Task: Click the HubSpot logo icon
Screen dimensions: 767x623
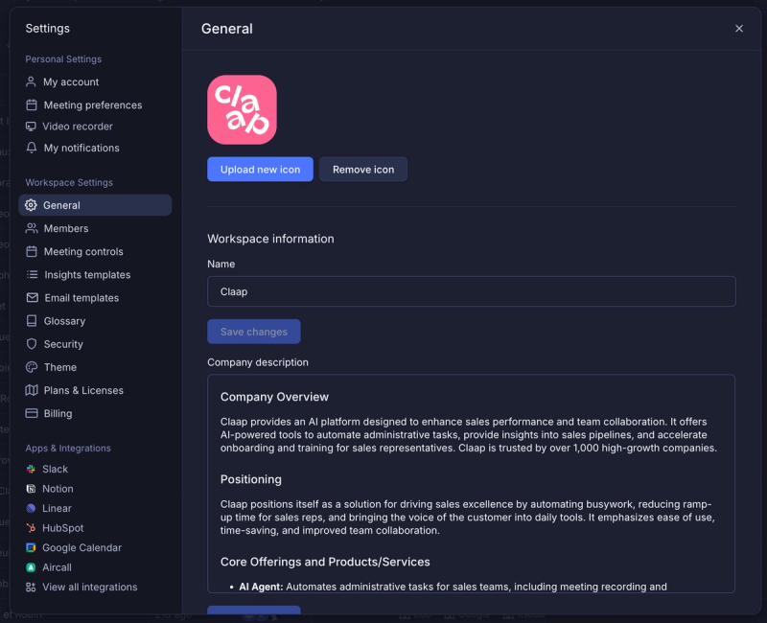Action: coord(31,528)
